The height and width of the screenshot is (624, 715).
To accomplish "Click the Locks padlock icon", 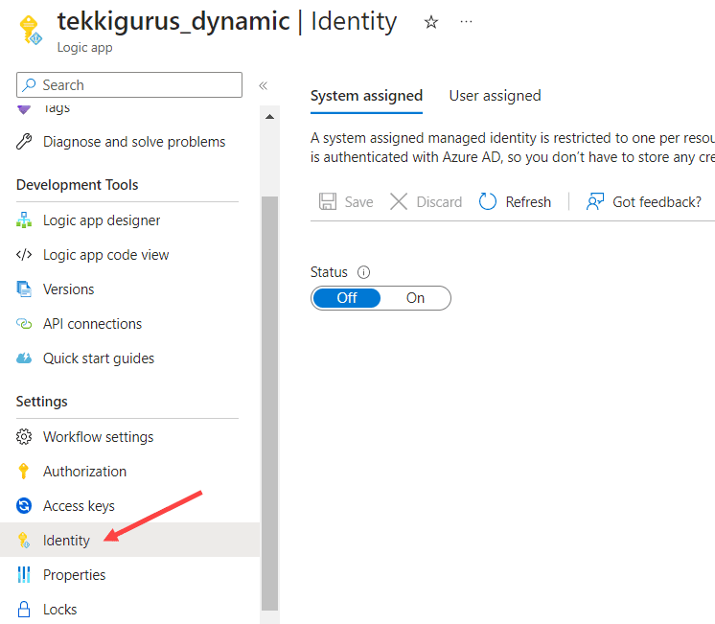I will click(24, 610).
